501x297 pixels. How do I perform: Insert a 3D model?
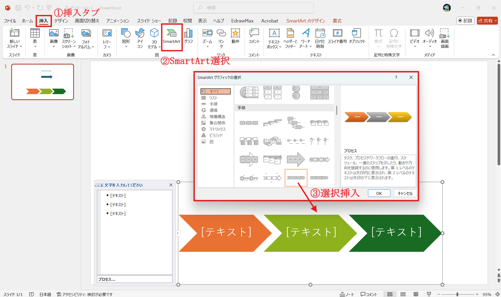tap(154, 38)
